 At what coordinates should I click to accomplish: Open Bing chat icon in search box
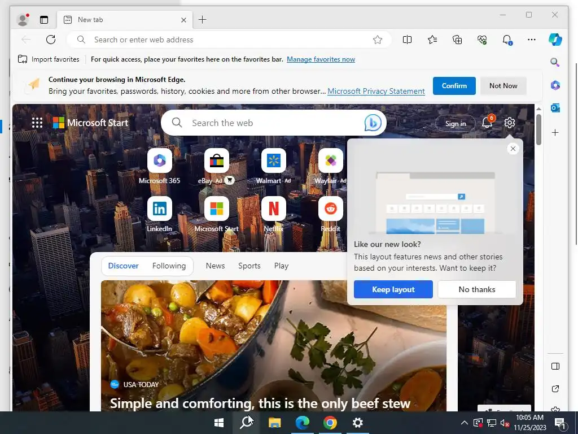(x=373, y=123)
